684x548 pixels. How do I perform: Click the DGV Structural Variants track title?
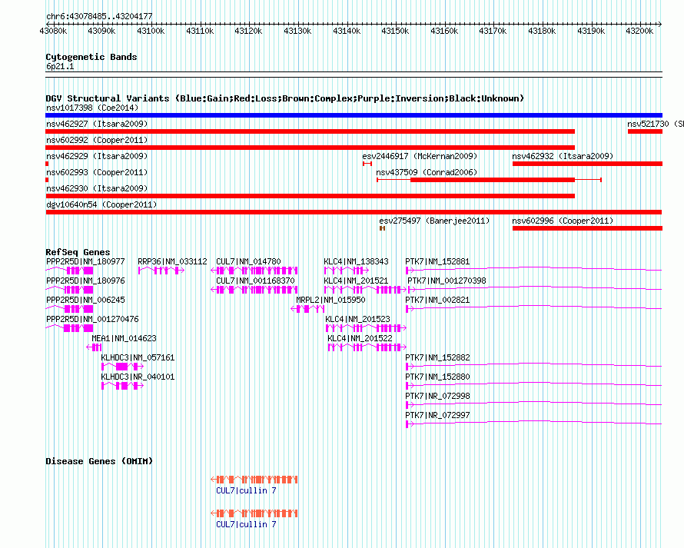tap(285, 98)
